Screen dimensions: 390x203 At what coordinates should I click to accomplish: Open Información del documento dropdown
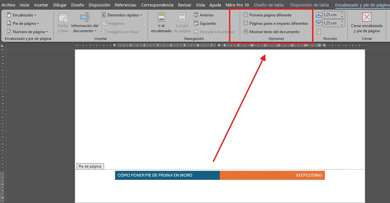coord(85,23)
